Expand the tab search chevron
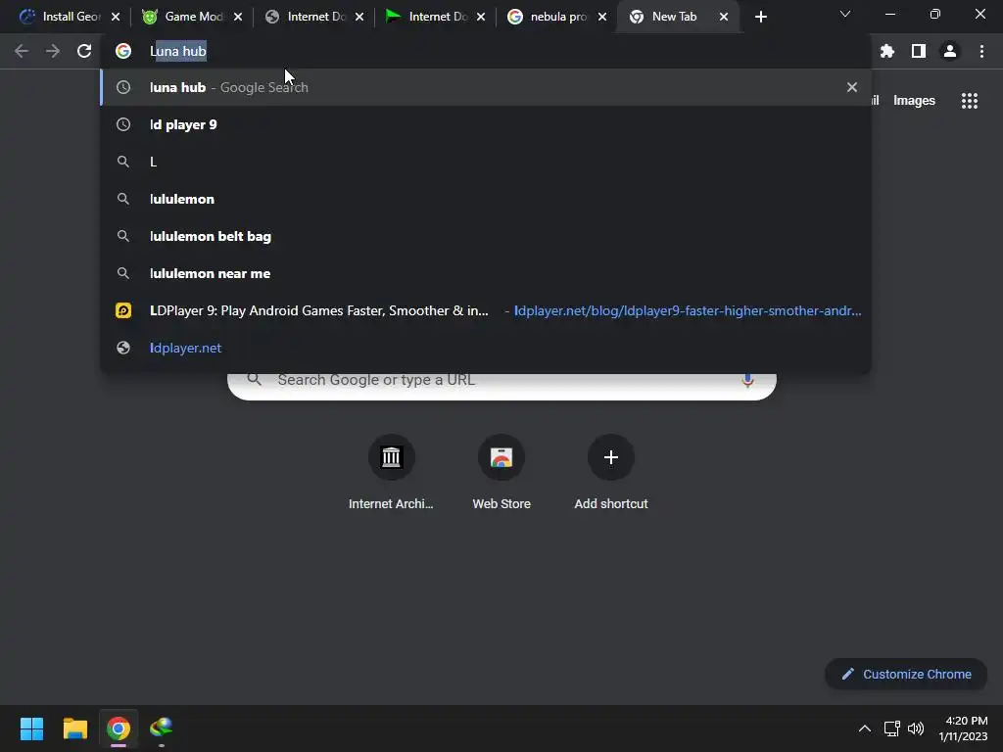The height and width of the screenshot is (752, 1003). pos(845,14)
